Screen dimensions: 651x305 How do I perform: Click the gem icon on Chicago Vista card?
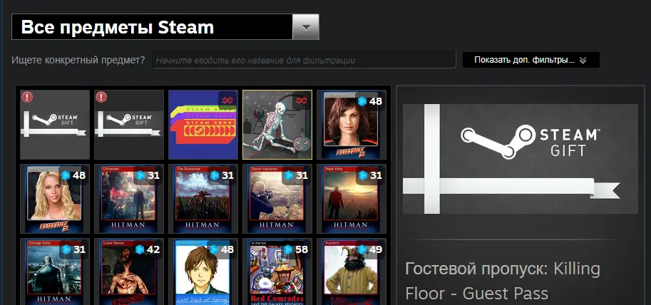click(66, 249)
